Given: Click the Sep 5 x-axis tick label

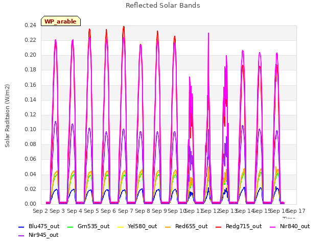Looking at the screenshot, I should (91, 211).
